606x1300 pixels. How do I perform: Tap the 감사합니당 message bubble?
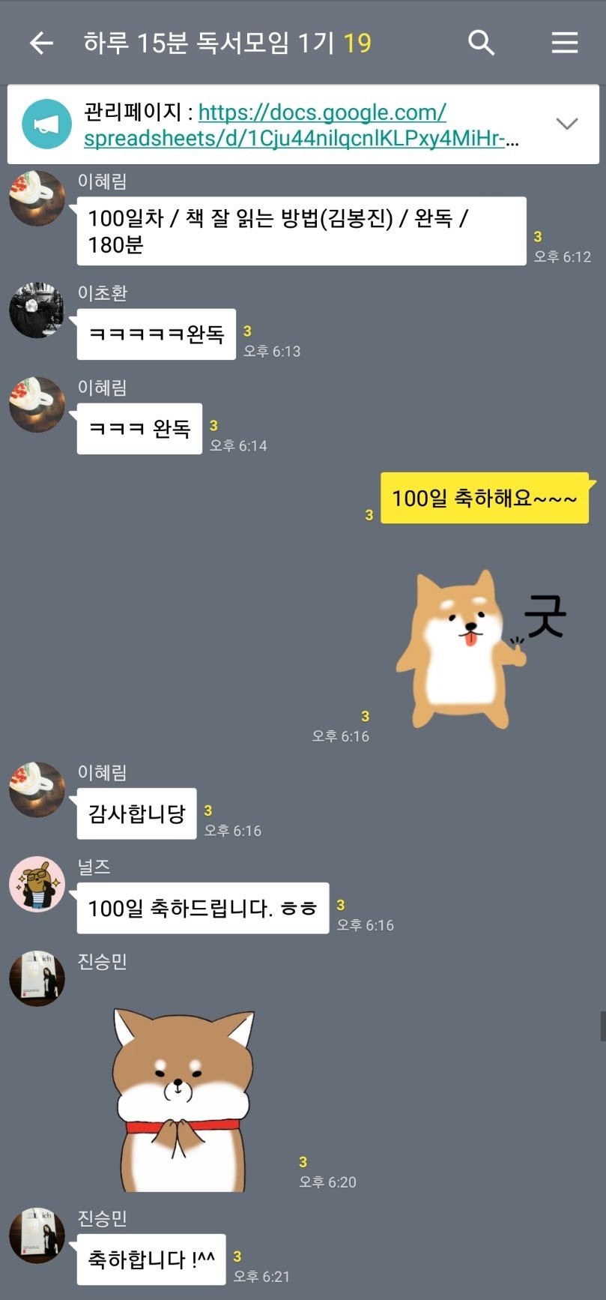(x=136, y=813)
